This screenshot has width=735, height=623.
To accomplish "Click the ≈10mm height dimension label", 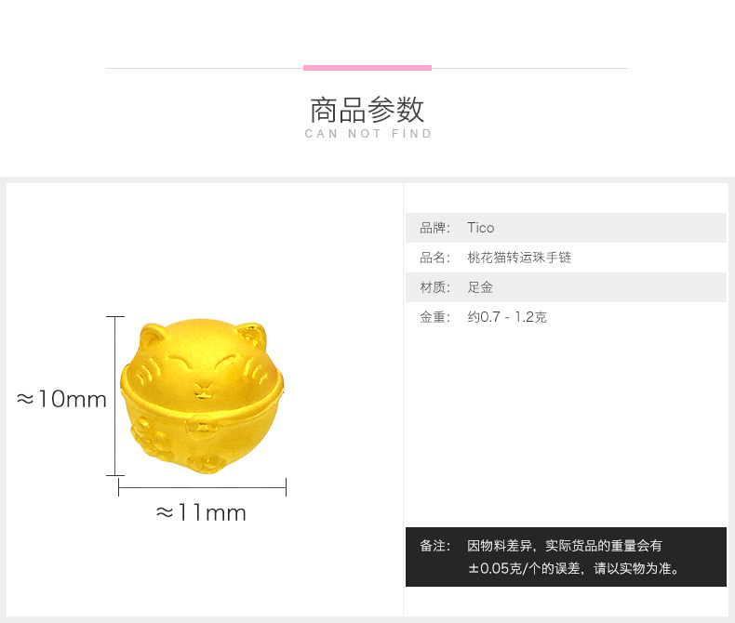I will [x=61, y=399].
